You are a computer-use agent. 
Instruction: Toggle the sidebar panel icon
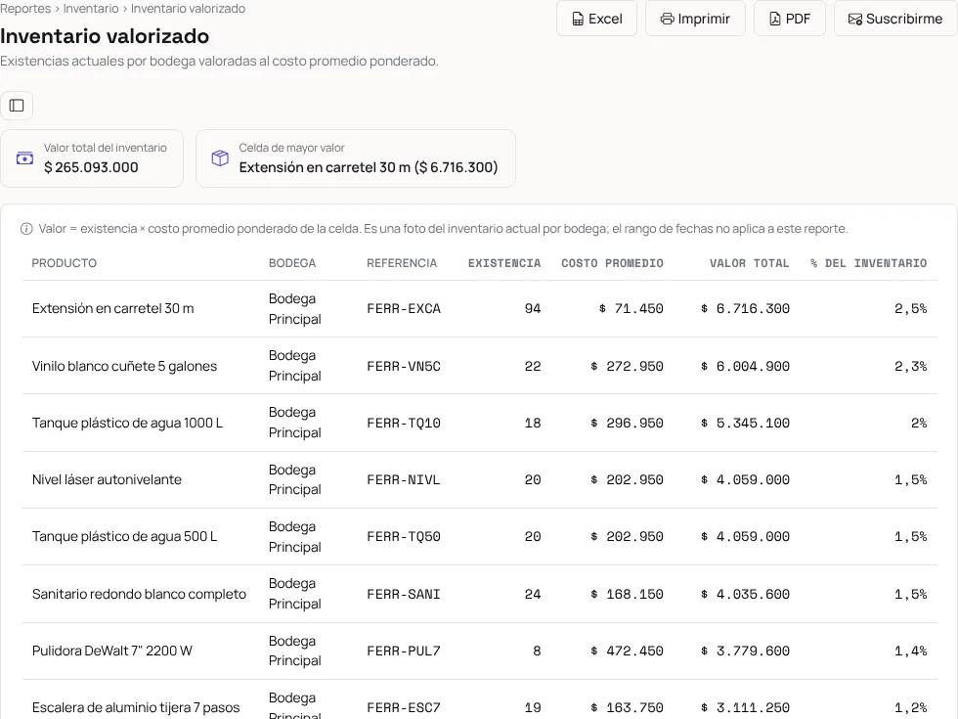[17, 106]
